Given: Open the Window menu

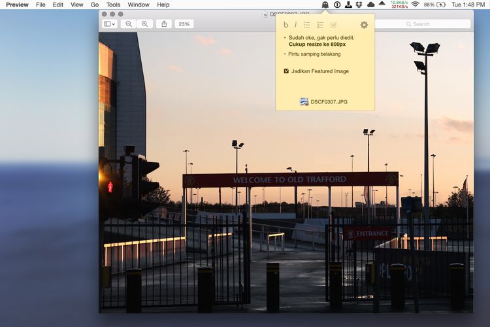Looking at the screenshot, I should 139,5.
